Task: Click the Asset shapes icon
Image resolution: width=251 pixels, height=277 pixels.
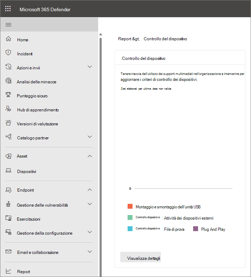Action: (8, 156)
